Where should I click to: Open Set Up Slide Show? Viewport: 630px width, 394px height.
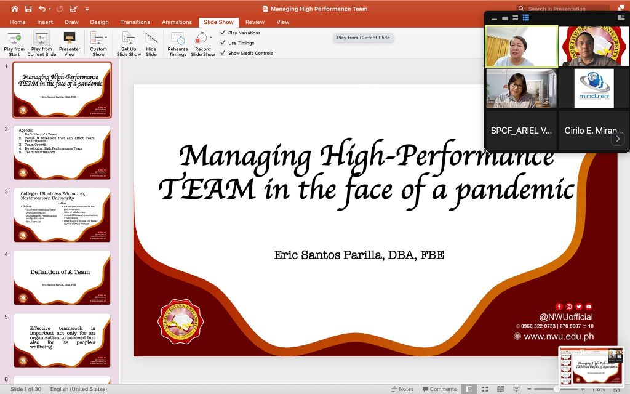(x=129, y=39)
